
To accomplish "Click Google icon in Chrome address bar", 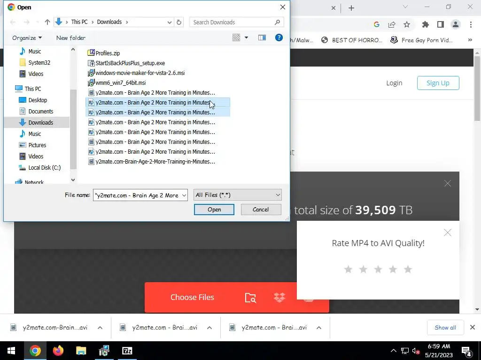I will pyautogui.click(x=376, y=24).
